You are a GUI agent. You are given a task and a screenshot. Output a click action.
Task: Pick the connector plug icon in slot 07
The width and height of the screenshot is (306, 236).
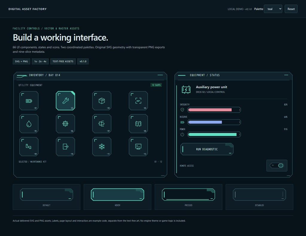(102, 124)
